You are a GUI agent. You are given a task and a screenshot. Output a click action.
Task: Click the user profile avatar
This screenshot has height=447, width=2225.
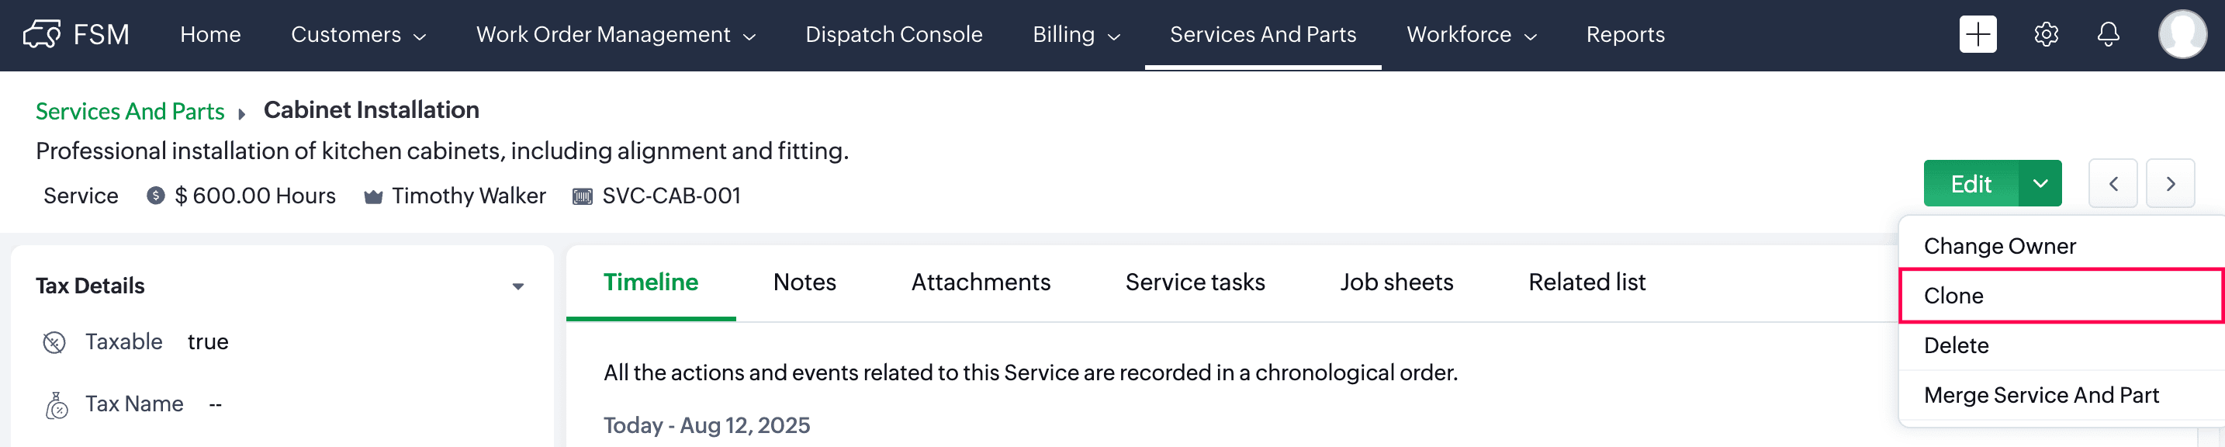tap(2182, 35)
